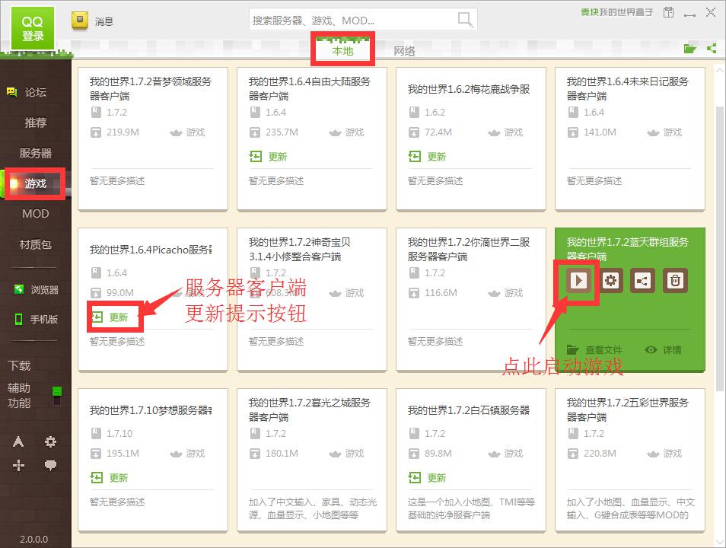Open settings gear on 蓝天群组 card
The width and height of the screenshot is (726, 548).
611,280
